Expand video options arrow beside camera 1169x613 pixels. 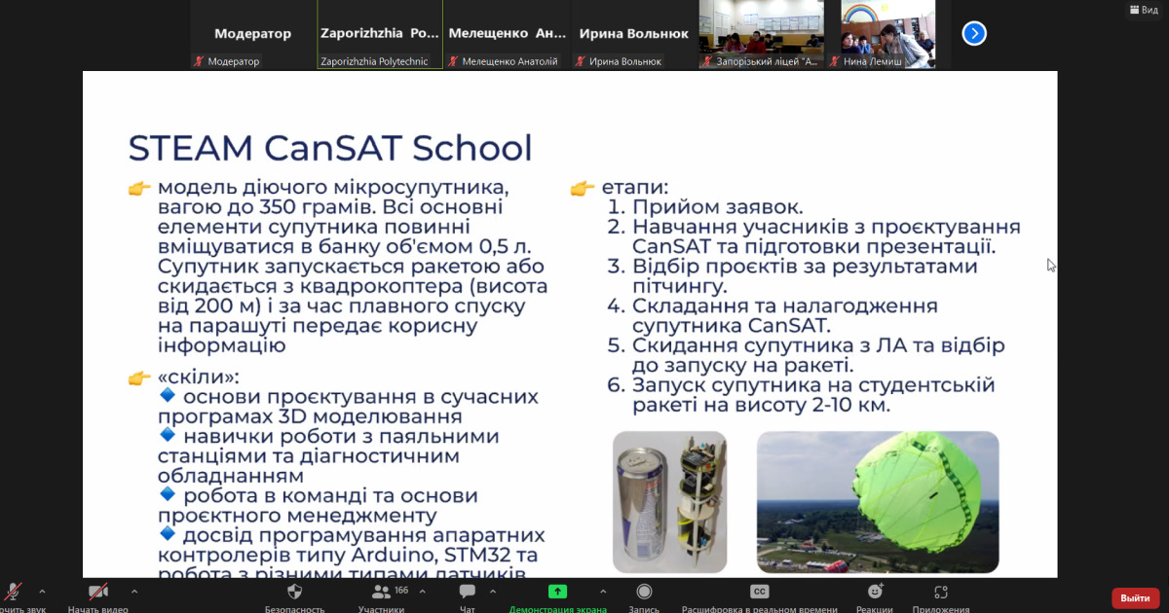coord(133,591)
